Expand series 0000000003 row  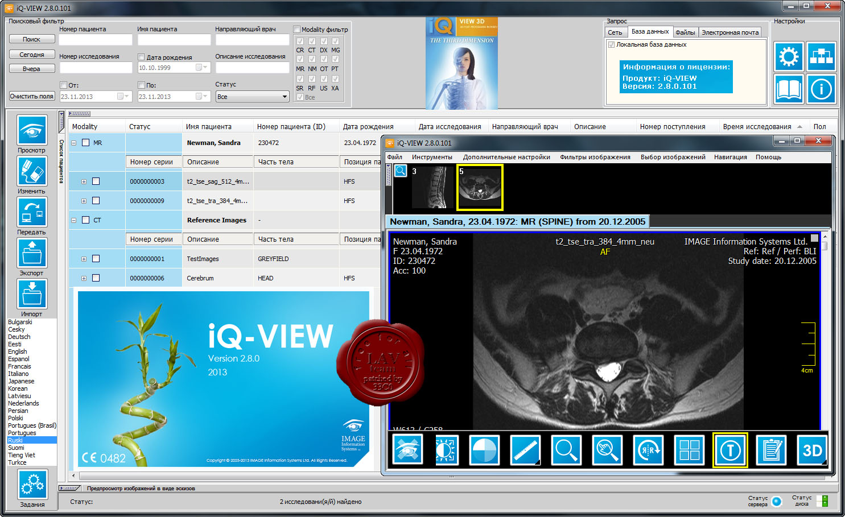pyautogui.click(x=84, y=182)
